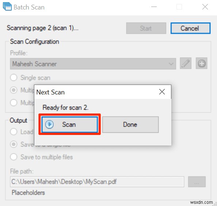The width and height of the screenshot is (217, 206).
Task: Minimize the Batch Scan window
Action: (x=154, y=7)
